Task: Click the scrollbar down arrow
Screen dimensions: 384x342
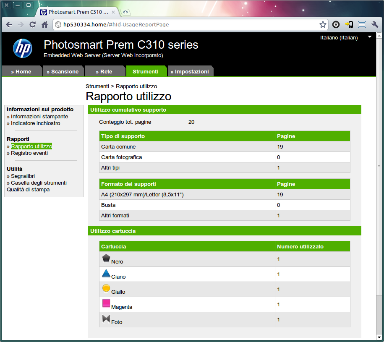Action: 379,337
